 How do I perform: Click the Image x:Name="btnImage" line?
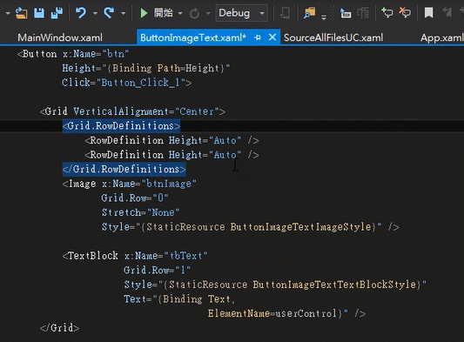tap(130, 184)
